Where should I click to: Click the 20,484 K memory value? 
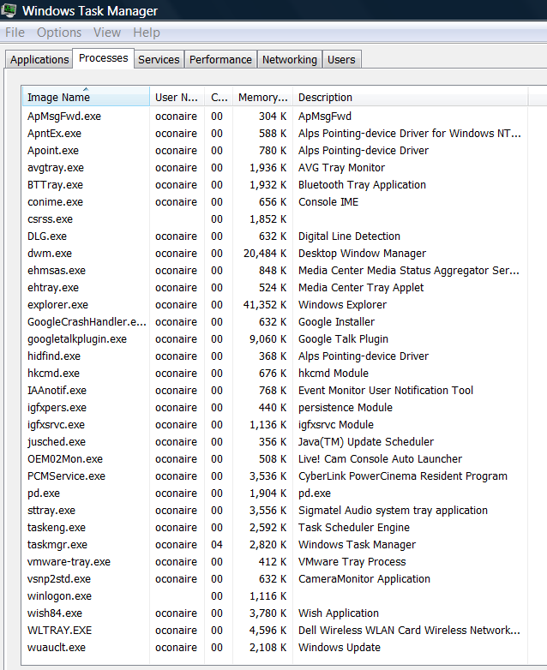(x=265, y=254)
